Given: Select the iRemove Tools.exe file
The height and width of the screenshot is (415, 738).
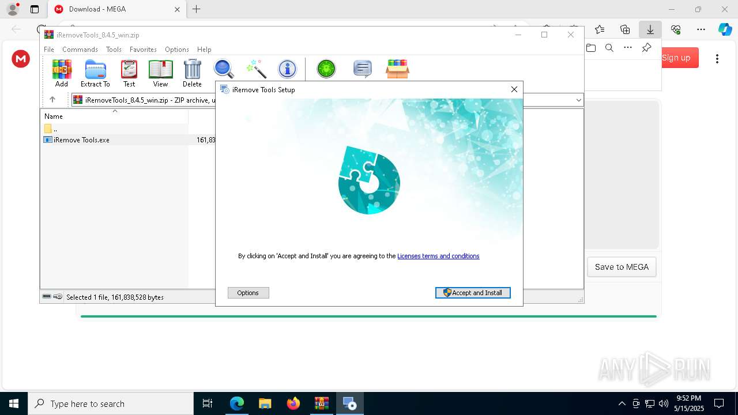Looking at the screenshot, I should coord(81,139).
